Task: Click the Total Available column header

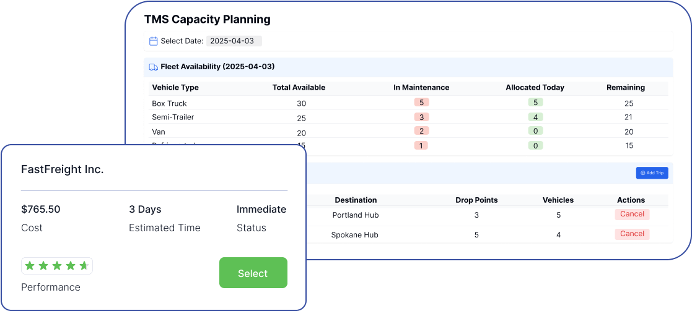Action: coord(299,87)
